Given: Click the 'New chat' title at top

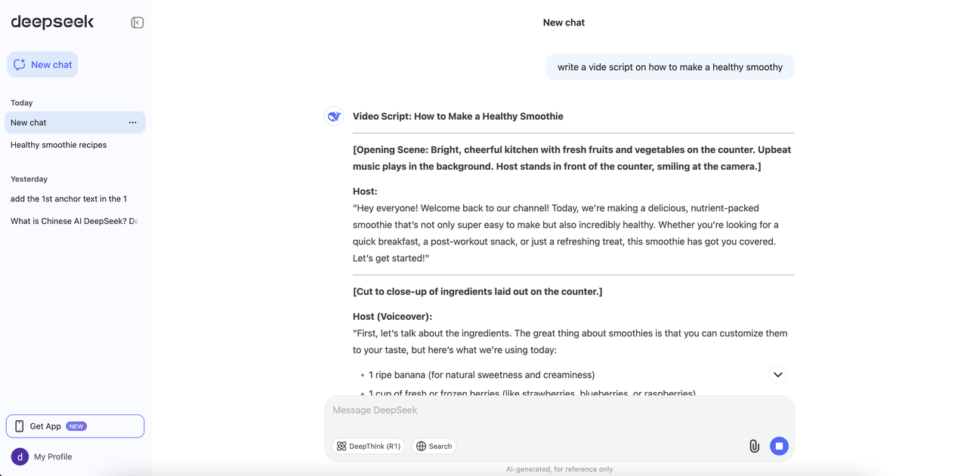Looking at the screenshot, I should (x=564, y=23).
